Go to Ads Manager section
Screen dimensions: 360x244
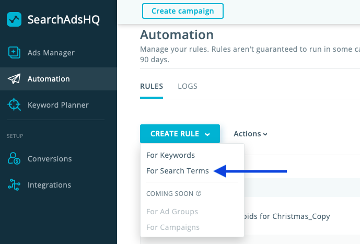[51, 52]
